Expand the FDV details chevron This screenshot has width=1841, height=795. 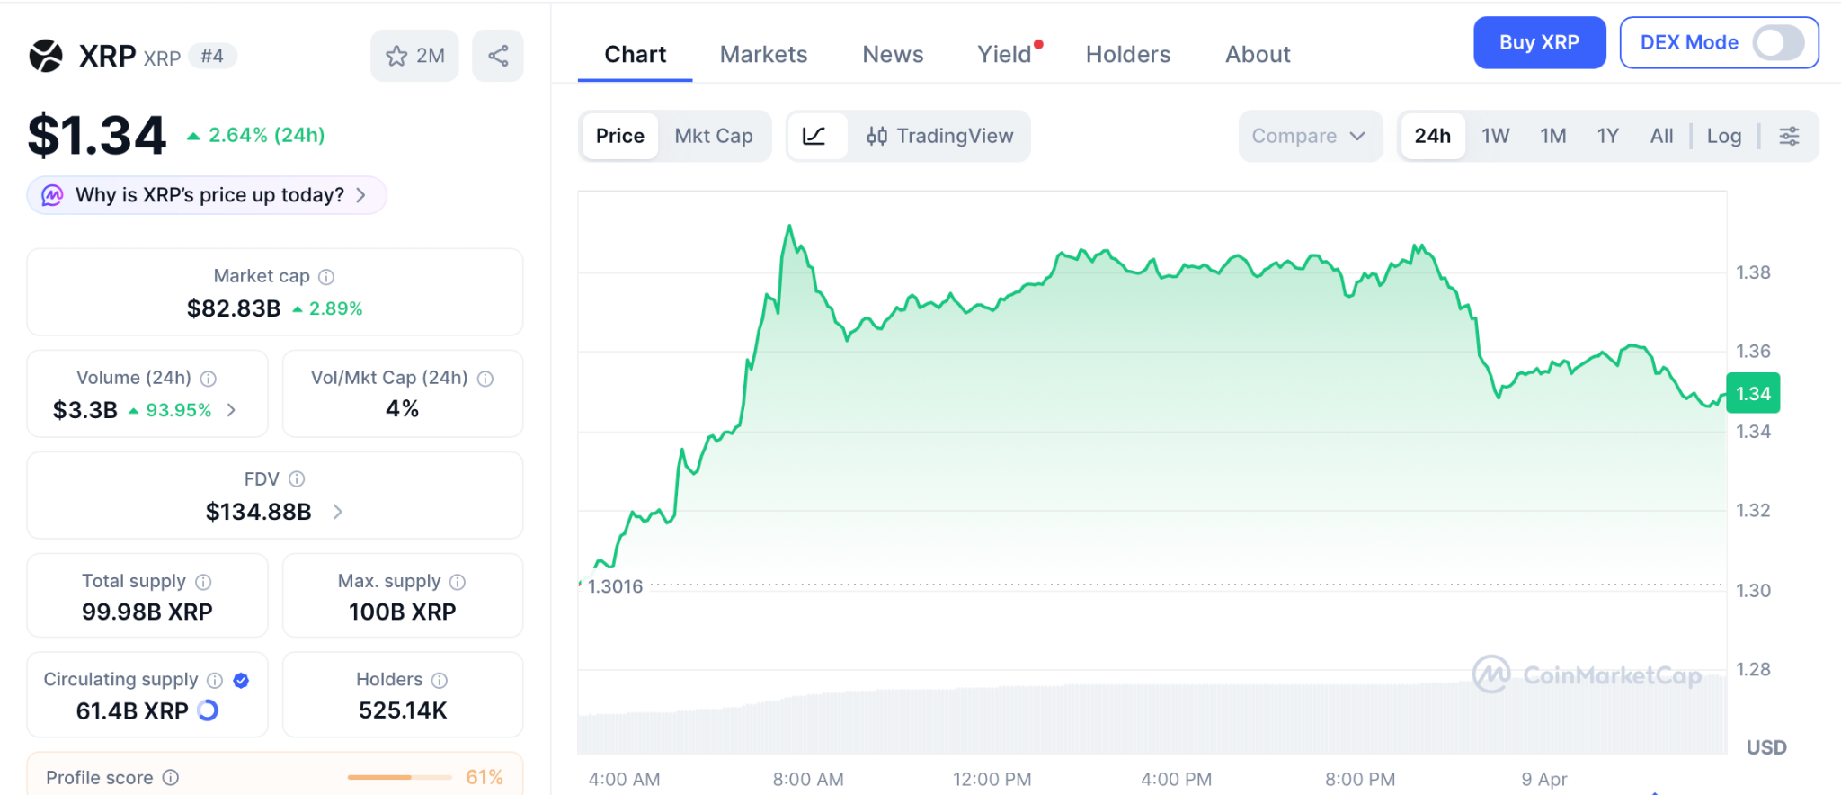(x=338, y=512)
